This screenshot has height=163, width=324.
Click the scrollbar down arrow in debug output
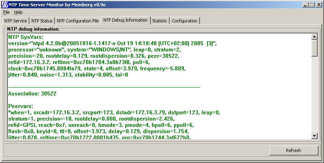click(314, 136)
